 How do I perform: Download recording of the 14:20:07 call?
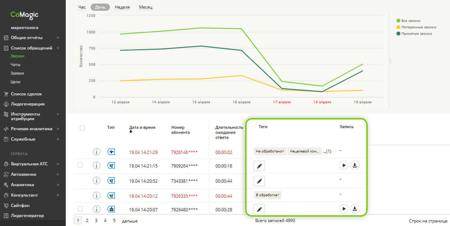pos(355,208)
